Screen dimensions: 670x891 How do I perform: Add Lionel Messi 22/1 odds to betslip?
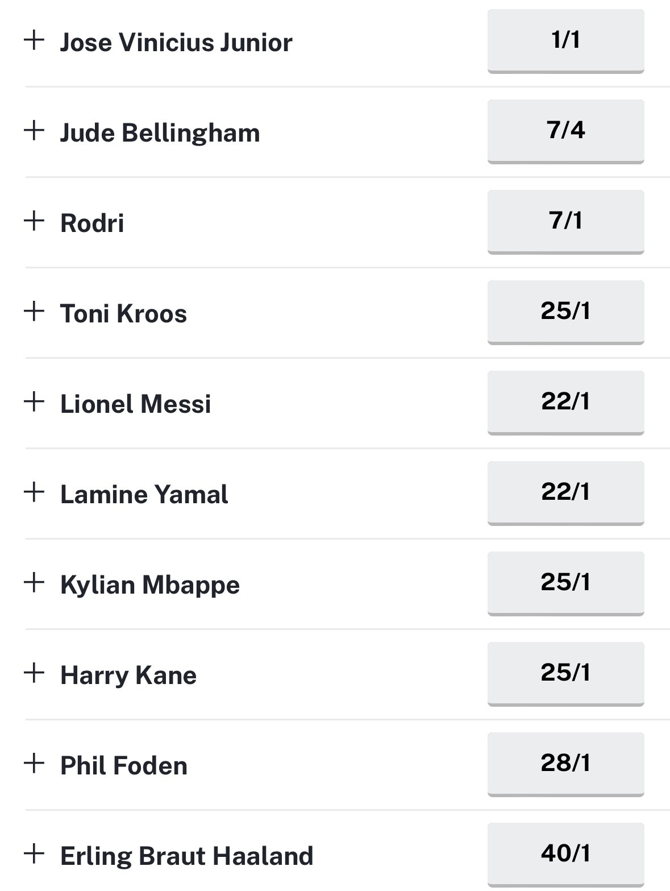click(565, 402)
